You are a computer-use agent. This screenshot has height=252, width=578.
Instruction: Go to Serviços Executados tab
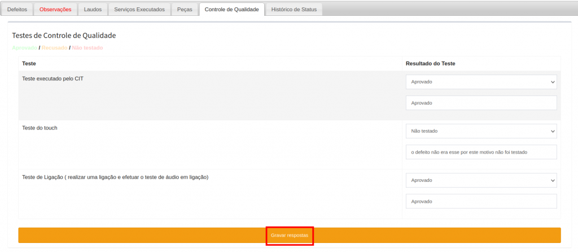pos(139,10)
